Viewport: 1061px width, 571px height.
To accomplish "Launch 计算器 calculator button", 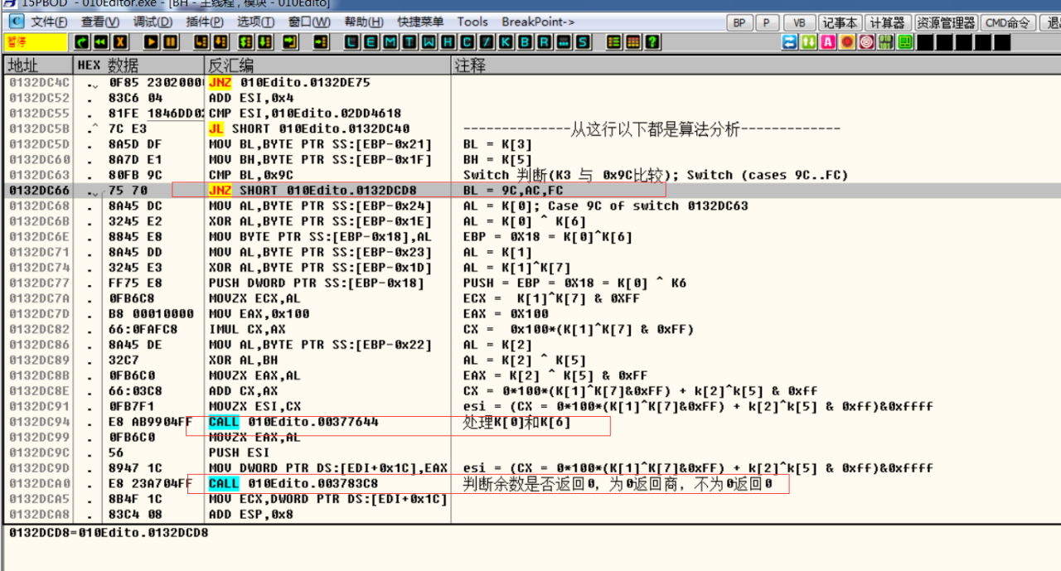I will (x=889, y=22).
